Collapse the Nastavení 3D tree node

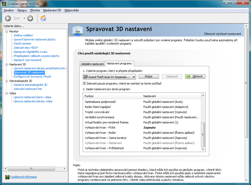[x=7, y=64]
